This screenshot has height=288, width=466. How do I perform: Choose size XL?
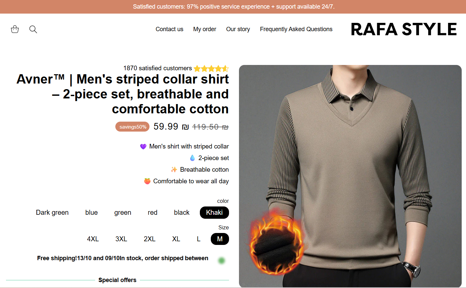pos(176,239)
